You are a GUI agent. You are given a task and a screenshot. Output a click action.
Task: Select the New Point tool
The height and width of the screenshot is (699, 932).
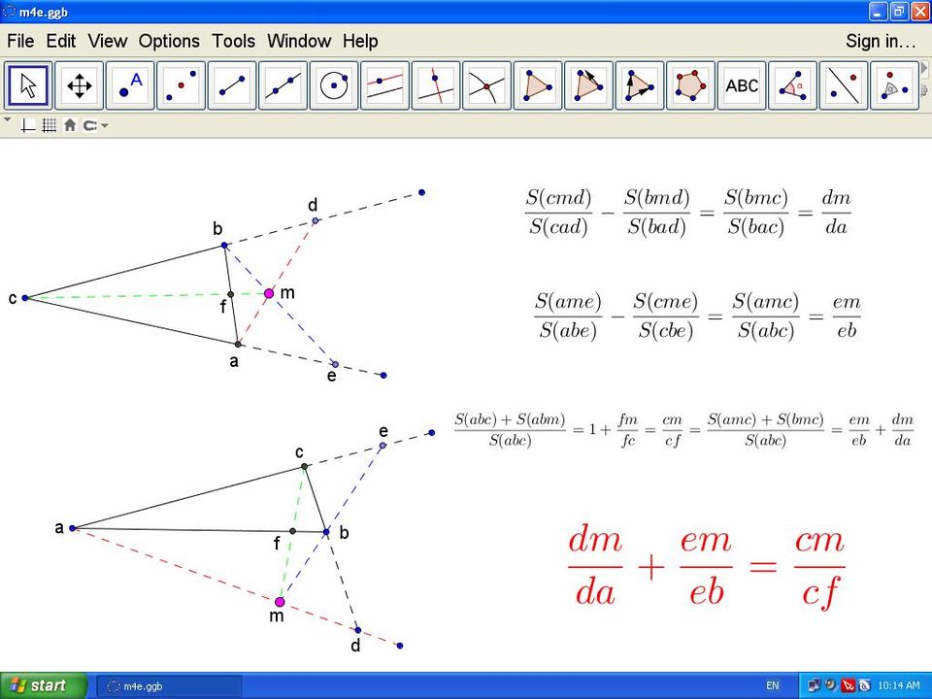130,86
